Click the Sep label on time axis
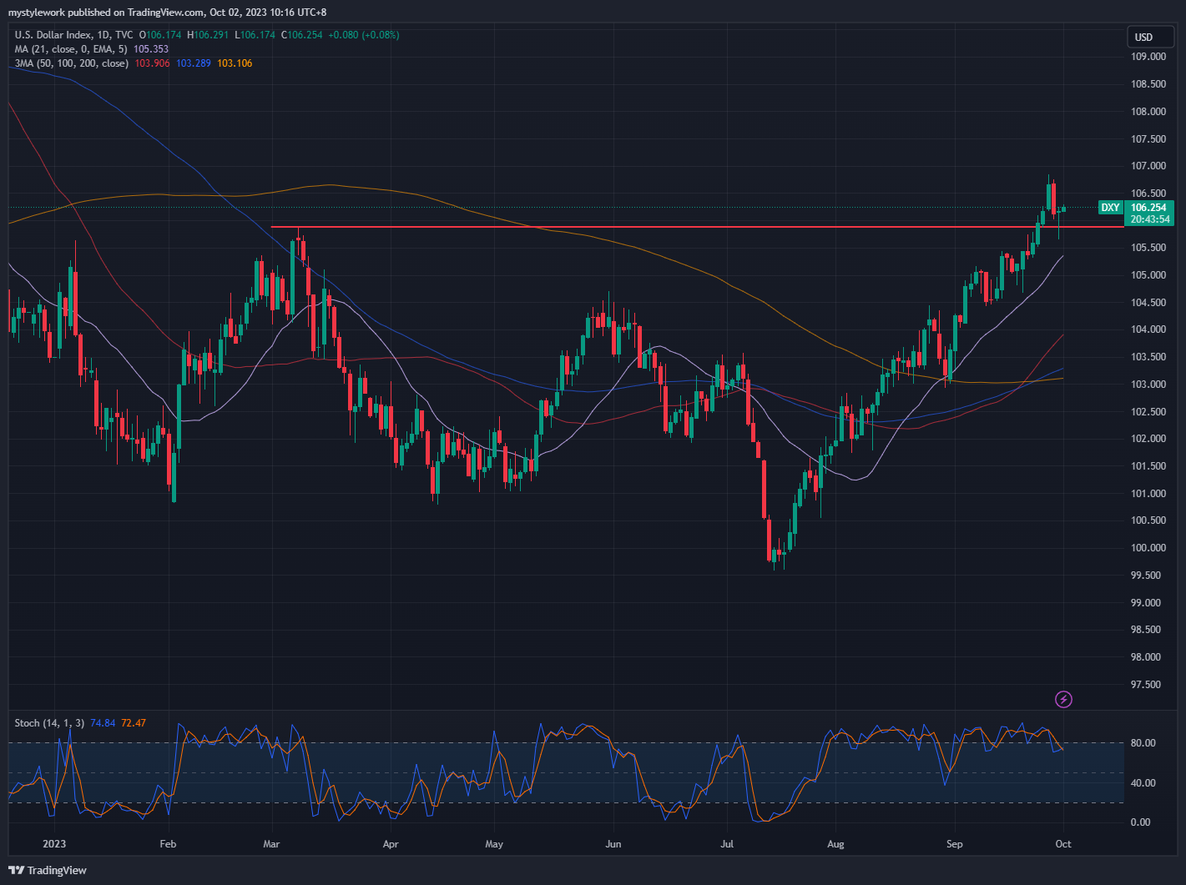This screenshot has width=1186, height=885. pos(955,844)
